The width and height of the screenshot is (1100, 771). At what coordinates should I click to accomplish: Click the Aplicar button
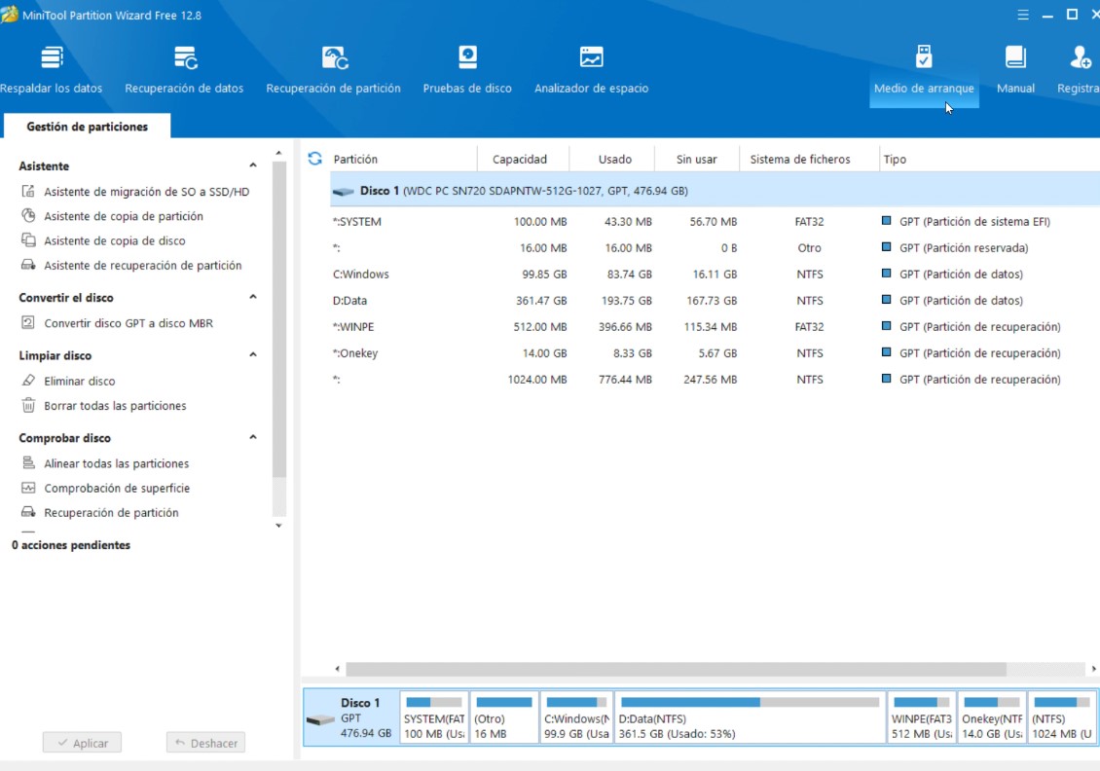(82, 743)
